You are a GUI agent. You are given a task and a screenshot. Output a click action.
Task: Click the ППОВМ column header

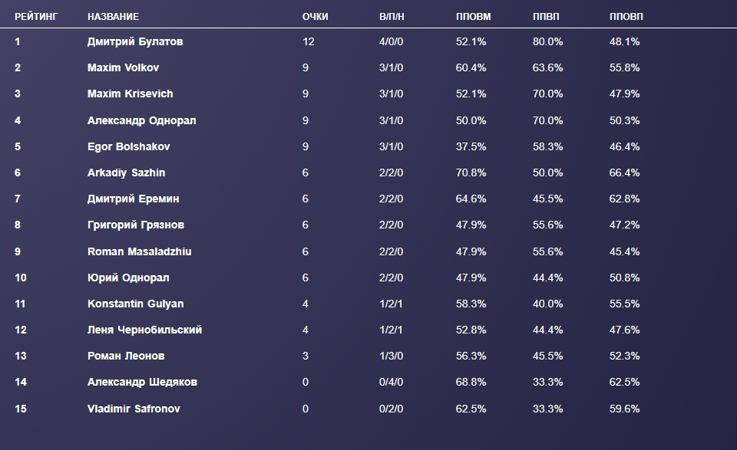[x=473, y=17]
